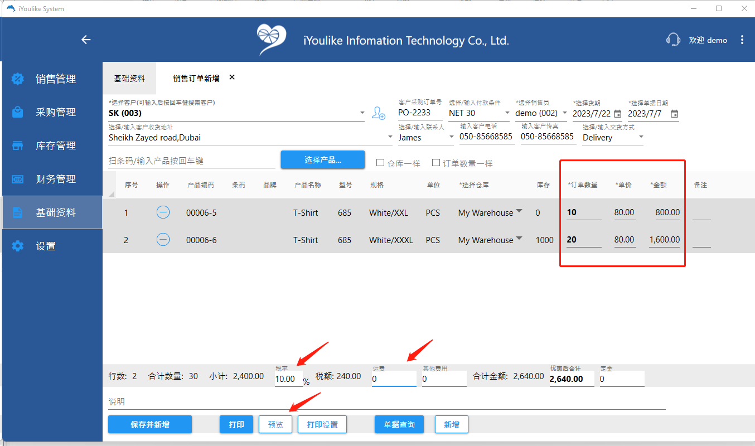Open 财务管理 in sidebar
Screen dimensions: 755x446
52,179
